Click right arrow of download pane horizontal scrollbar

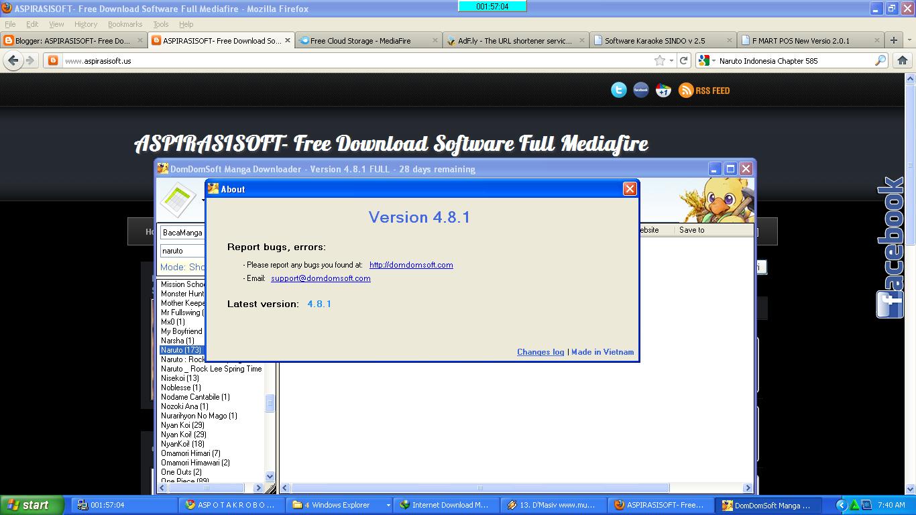[748, 488]
